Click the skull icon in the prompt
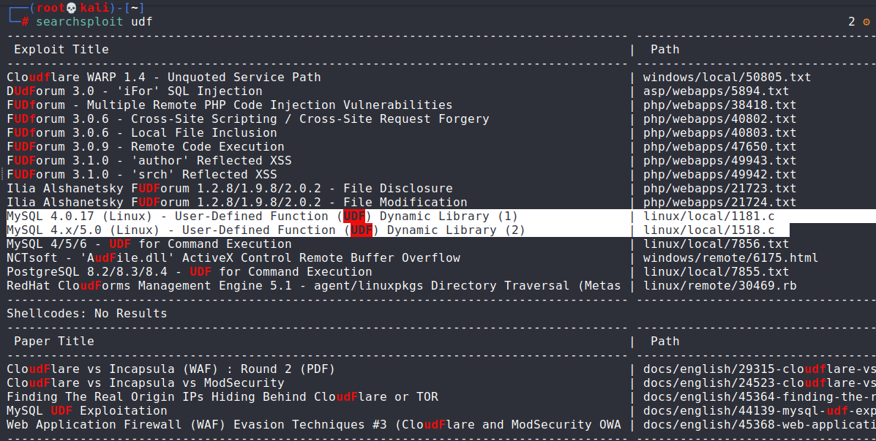876x441 pixels. tap(71, 8)
